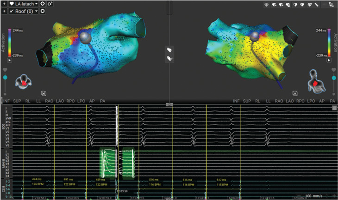
Task: Adjust the left map transparency slider handle
Action: click(x=5, y=78)
